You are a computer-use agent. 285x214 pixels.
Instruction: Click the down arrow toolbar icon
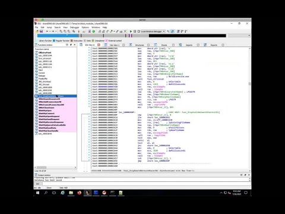(79, 32)
